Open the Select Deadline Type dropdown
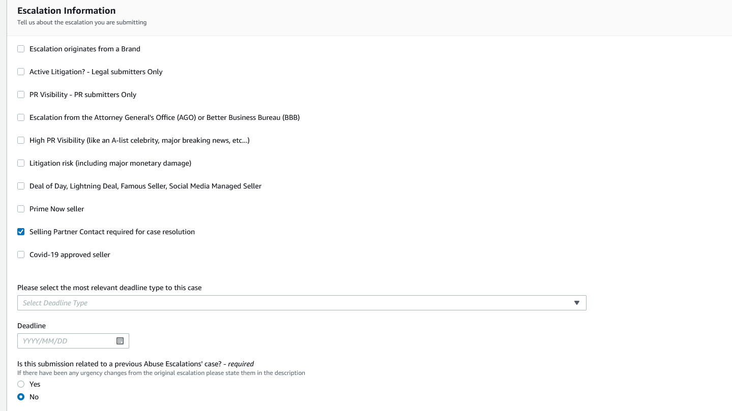 click(302, 303)
